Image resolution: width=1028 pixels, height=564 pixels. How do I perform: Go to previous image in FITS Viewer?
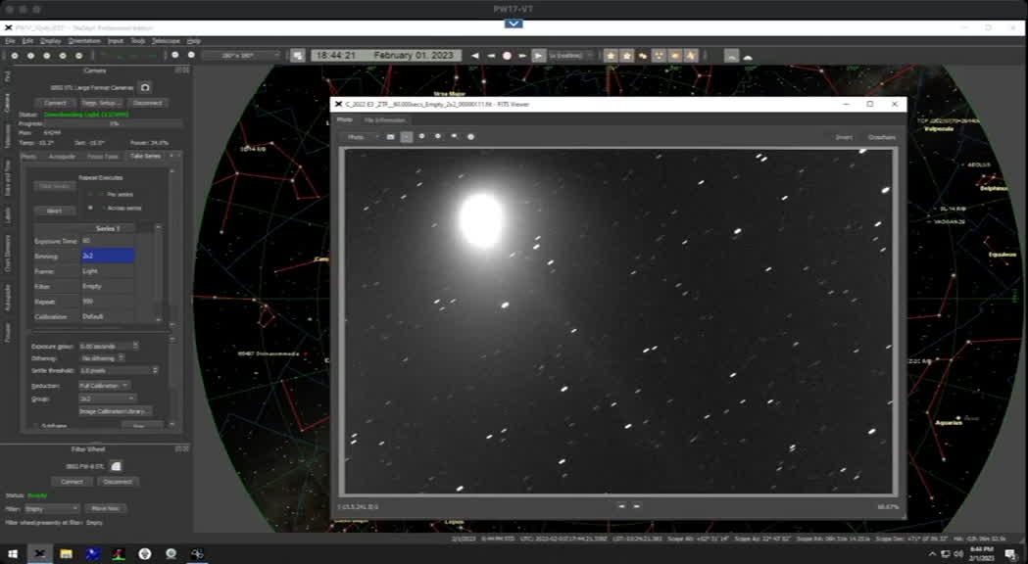pyautogui.click(x=621, y=505)
